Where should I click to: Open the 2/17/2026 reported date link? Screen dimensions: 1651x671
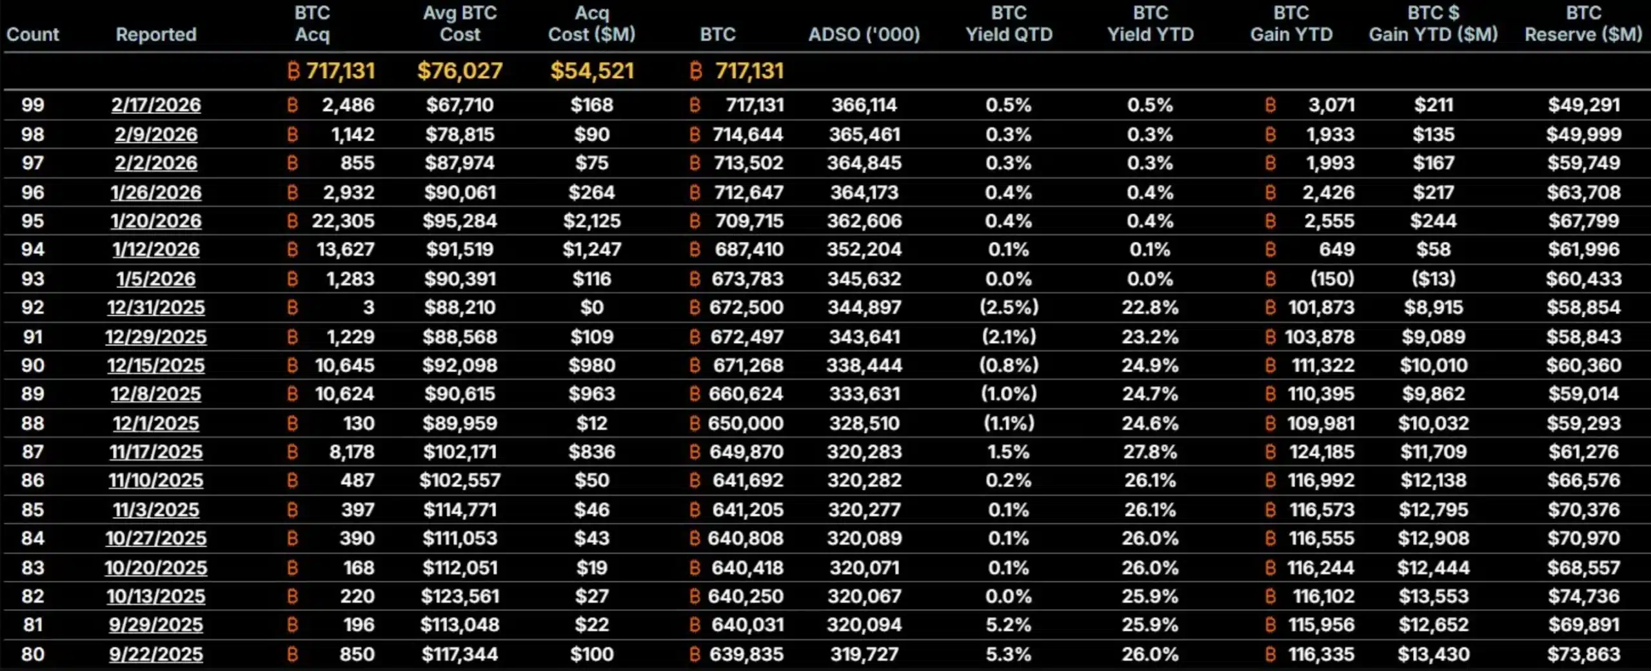(156, 104)
